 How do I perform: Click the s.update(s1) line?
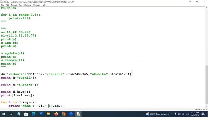(x=12, y=53)
